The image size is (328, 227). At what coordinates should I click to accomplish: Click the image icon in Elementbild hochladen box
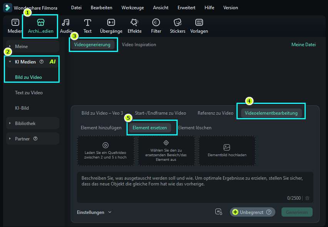tap(227, 147)
